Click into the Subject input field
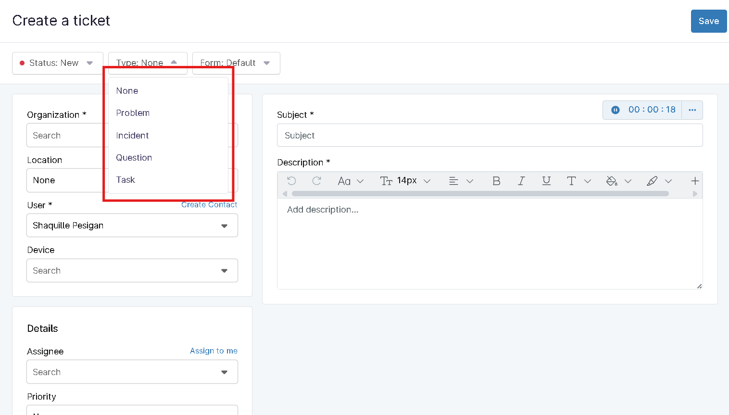This screenshot has height=415, width=729. (490, 136)
